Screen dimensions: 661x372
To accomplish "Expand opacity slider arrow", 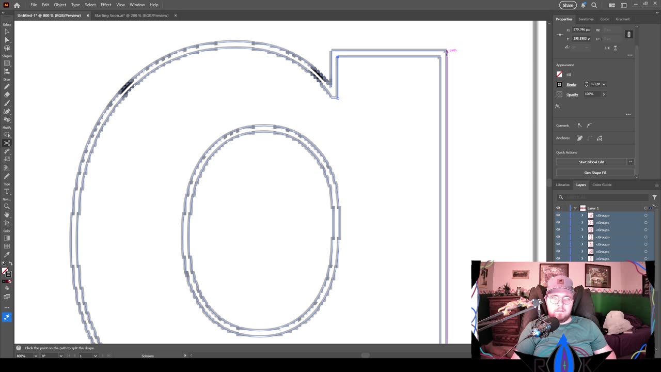I will click(x=604, y=94).
